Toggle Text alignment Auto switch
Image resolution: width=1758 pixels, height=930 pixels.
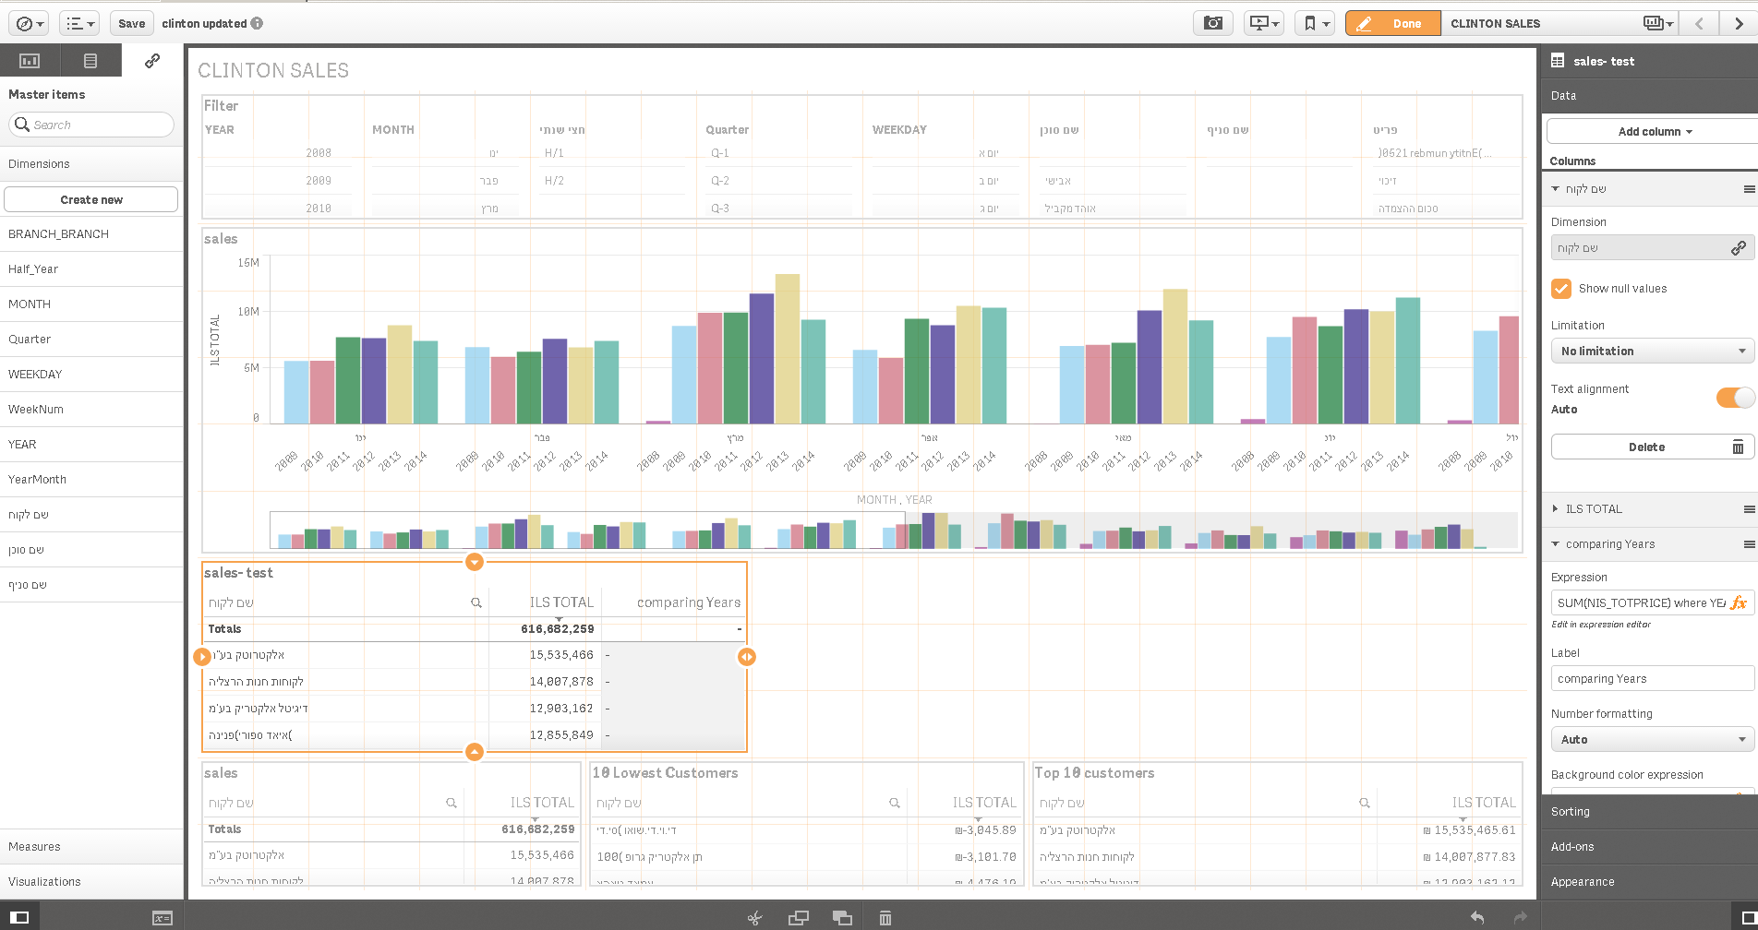pyautogui.click(x=1735, y=398)
